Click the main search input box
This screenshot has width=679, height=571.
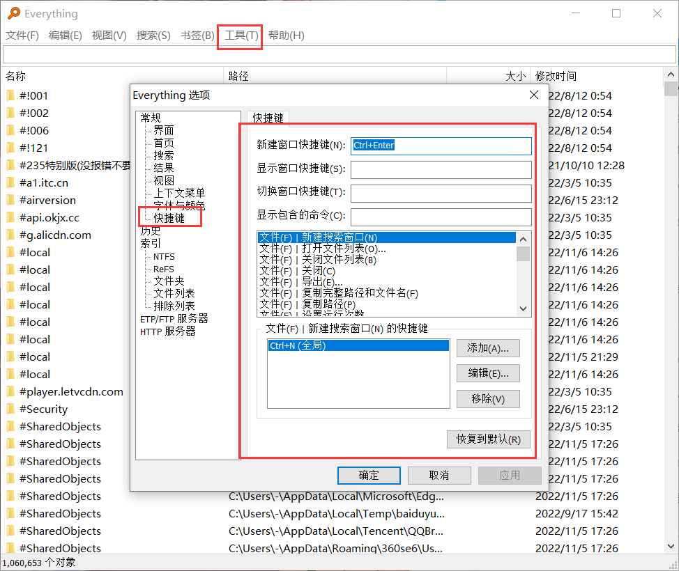pyautogui.click(x=339, y=54)
